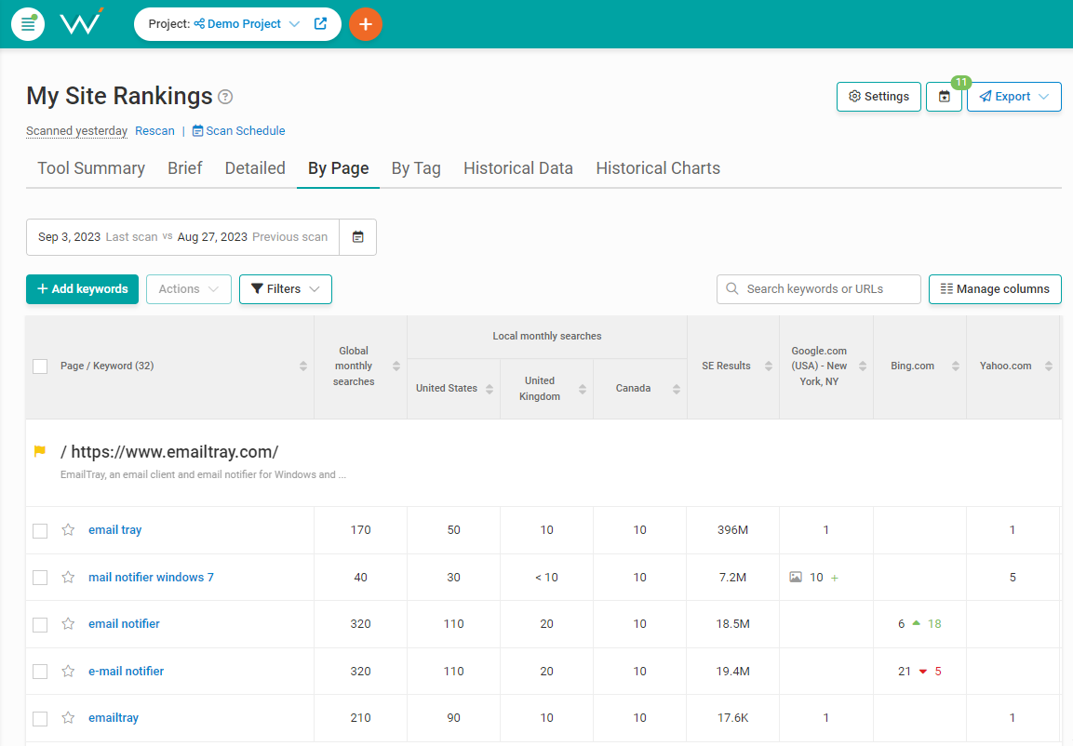Screen dimensions: 1073x746
Task: Check the mail notifier windows 7 checkbox
Action: coord(40,578)
